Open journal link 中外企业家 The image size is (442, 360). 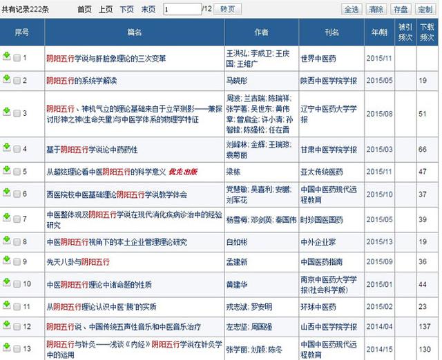[318, 242]
